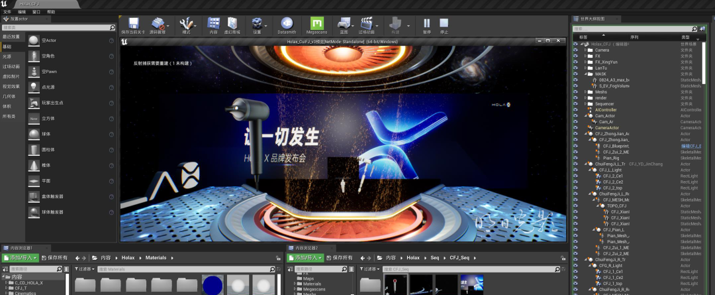715x295 pixels.
Task: Select the Player Start (玩家出生点) icon
Action: coord(34,103)
